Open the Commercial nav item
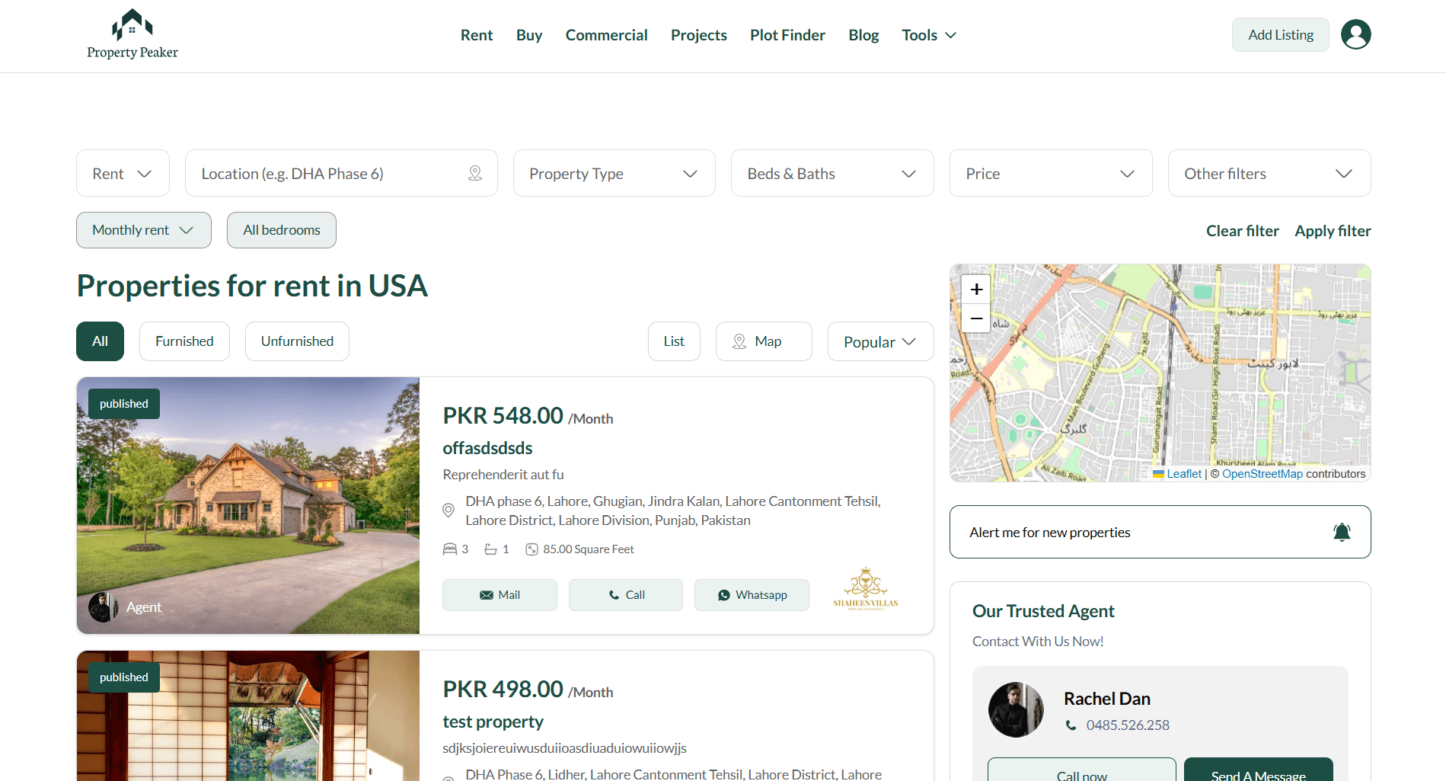 coord(606,35)
